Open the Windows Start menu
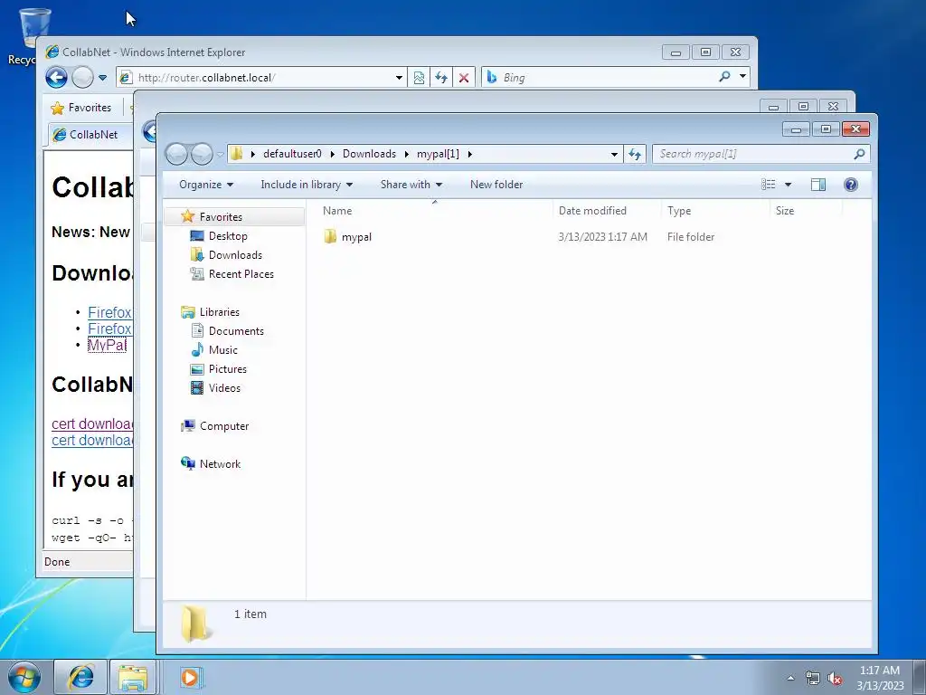This screenshot has height=695, width=926. click(24, 677)
